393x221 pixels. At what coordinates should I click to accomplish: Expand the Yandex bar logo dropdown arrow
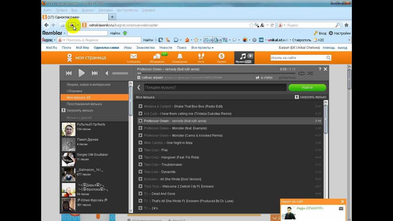[55, 40]
